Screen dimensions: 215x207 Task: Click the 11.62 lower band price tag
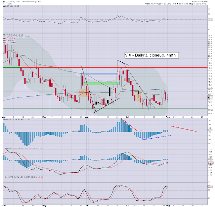coord(210,110)
